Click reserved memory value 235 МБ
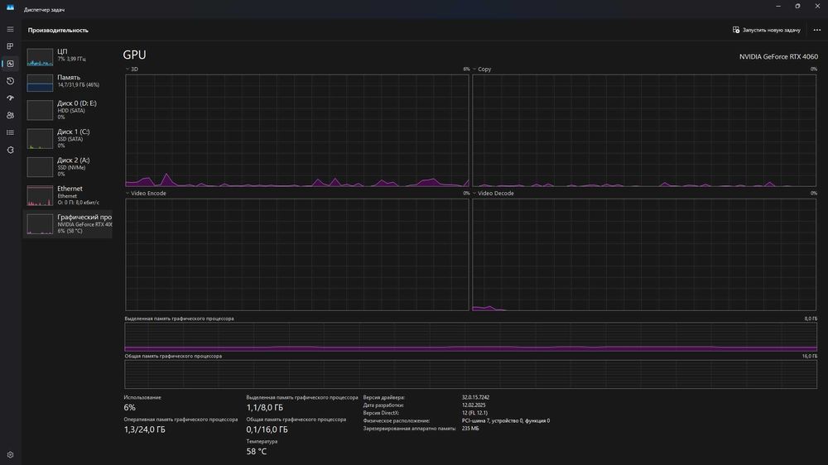 pos(470,429)
